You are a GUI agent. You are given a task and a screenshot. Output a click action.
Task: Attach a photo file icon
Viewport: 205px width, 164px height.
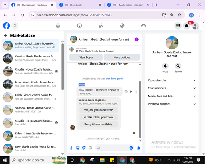pos(77,148)
